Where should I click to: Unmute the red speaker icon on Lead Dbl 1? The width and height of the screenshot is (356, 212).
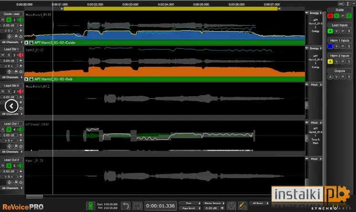pyautogui.click(x=20, y=55)
